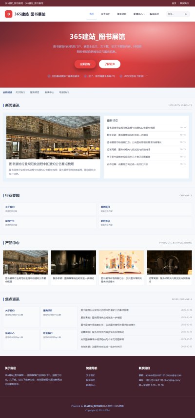Image resolution: width=195 pixels, height=418 pixels.
Task: Click RSS地图 link in footer bottom line
Action: point(108,406)
